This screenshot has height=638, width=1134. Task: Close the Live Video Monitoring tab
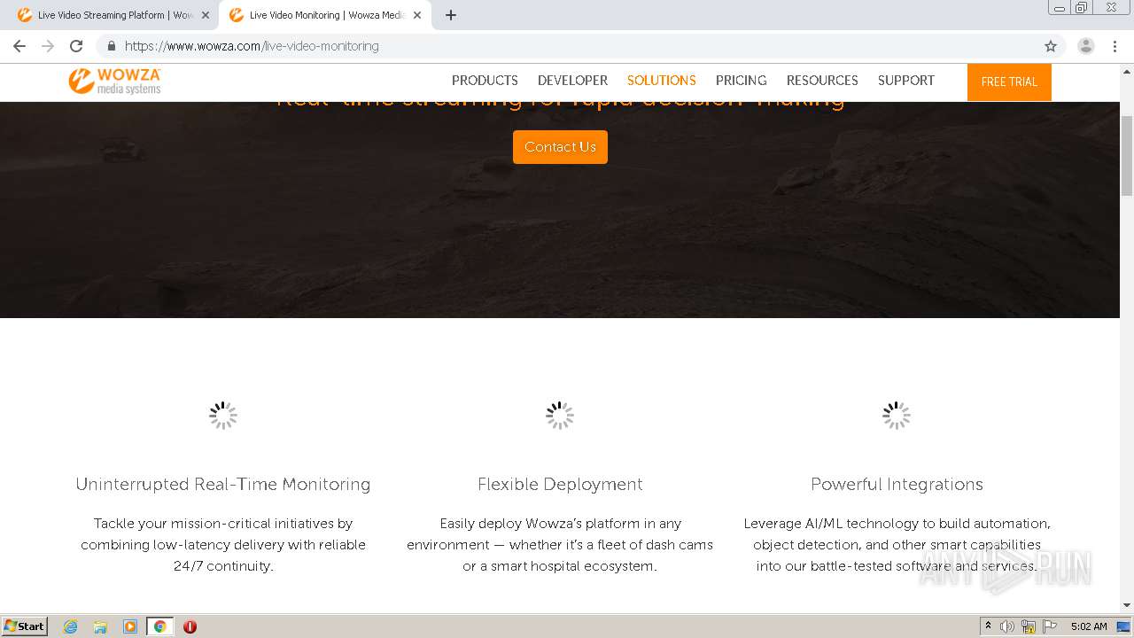tap(417, 15)
